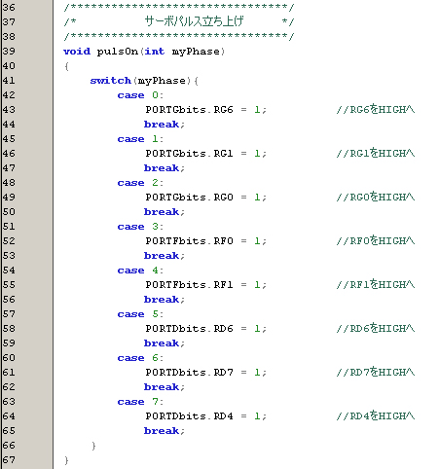
Task: Click the closing brace on line 67
Action: [66, 460]
